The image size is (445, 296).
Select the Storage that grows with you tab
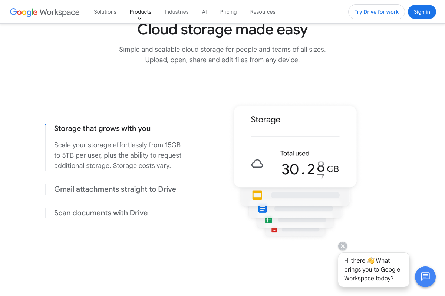point(102,129)
